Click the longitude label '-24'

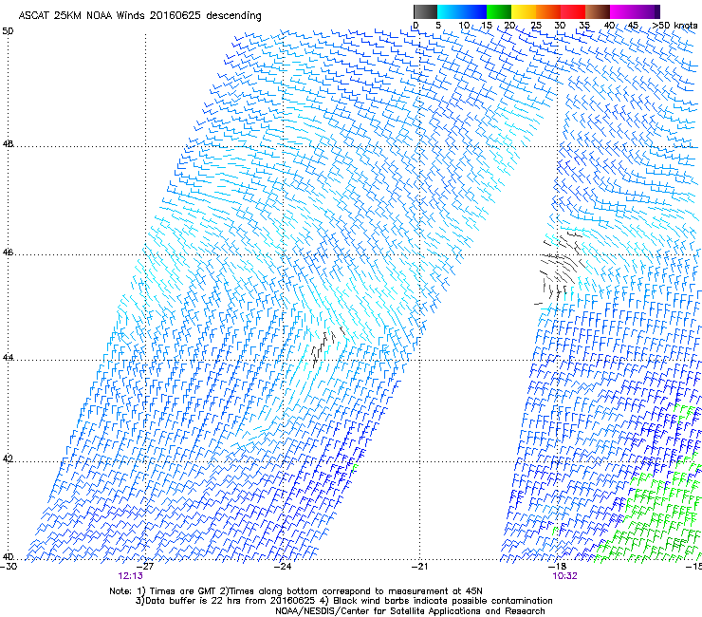pos(283,567)
